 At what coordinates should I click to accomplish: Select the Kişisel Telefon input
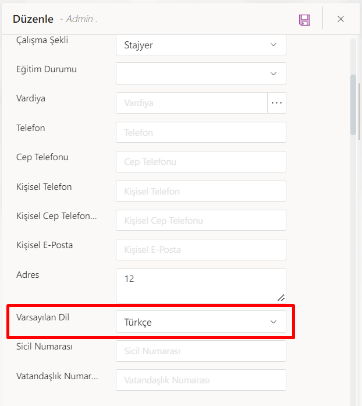[201, 191]
